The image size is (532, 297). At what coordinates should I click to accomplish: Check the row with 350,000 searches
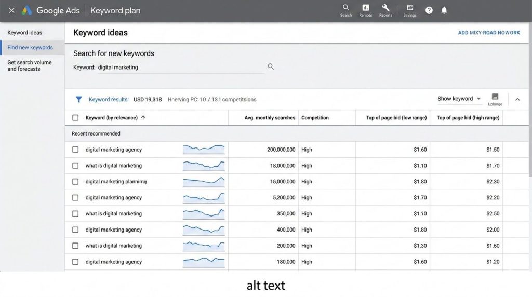[x=75, y=213]
